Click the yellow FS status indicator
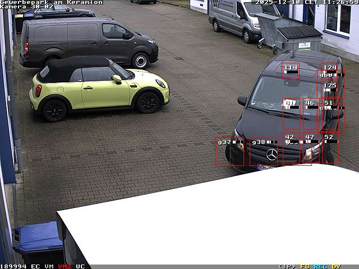 305,266
